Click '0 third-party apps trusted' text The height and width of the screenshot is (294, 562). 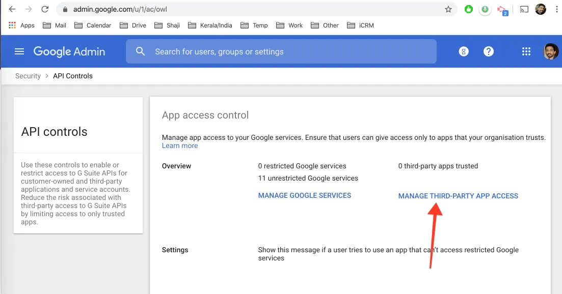438,166
